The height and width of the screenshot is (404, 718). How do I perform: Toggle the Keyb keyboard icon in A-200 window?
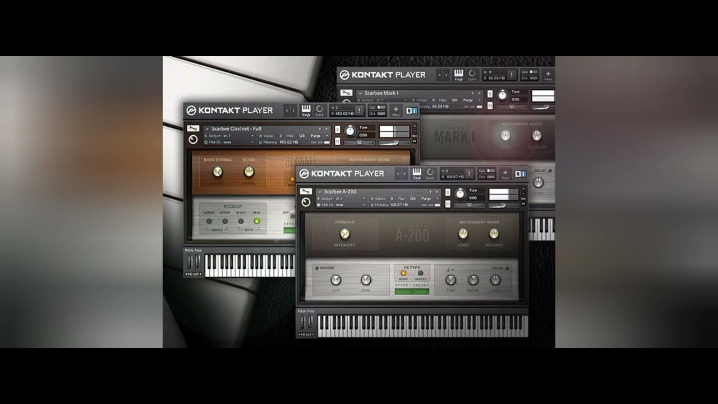tap(417, 174)
